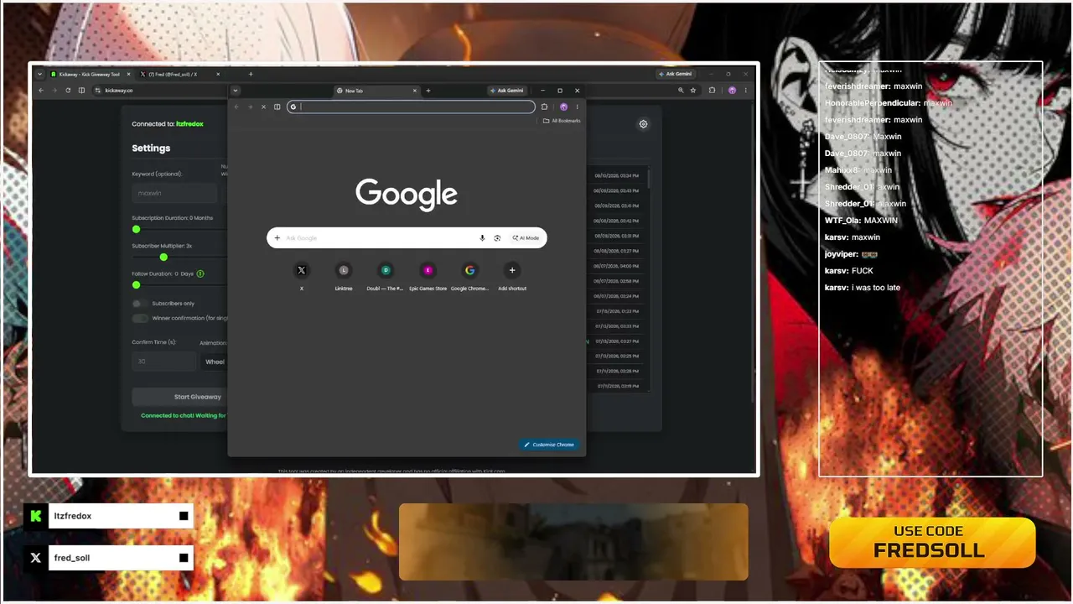The image size is (1073, 604).
Task: Click the Customise Chrome button
Action: 549,445
